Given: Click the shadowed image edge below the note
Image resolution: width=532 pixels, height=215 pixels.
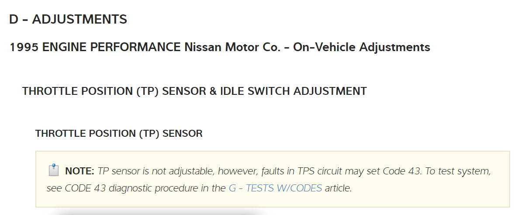Looking at the screenshot, I should 157,213.
